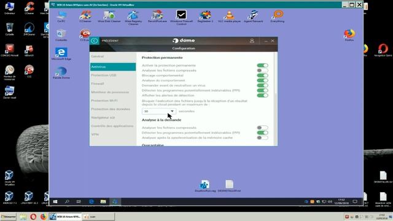Select the Antivirus settings tab
The image size is (393, 221).
tap(113, 67)
